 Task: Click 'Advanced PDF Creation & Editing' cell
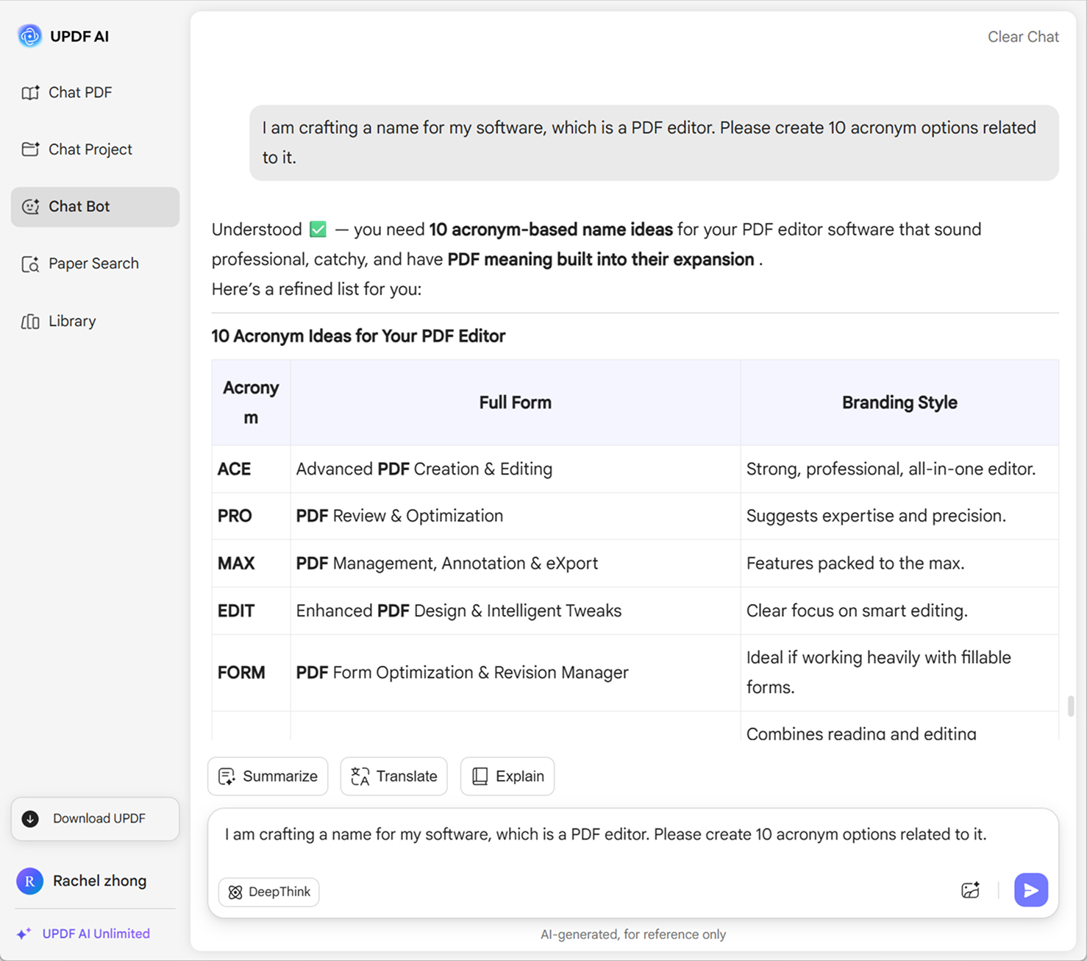(x=515, y=469)
